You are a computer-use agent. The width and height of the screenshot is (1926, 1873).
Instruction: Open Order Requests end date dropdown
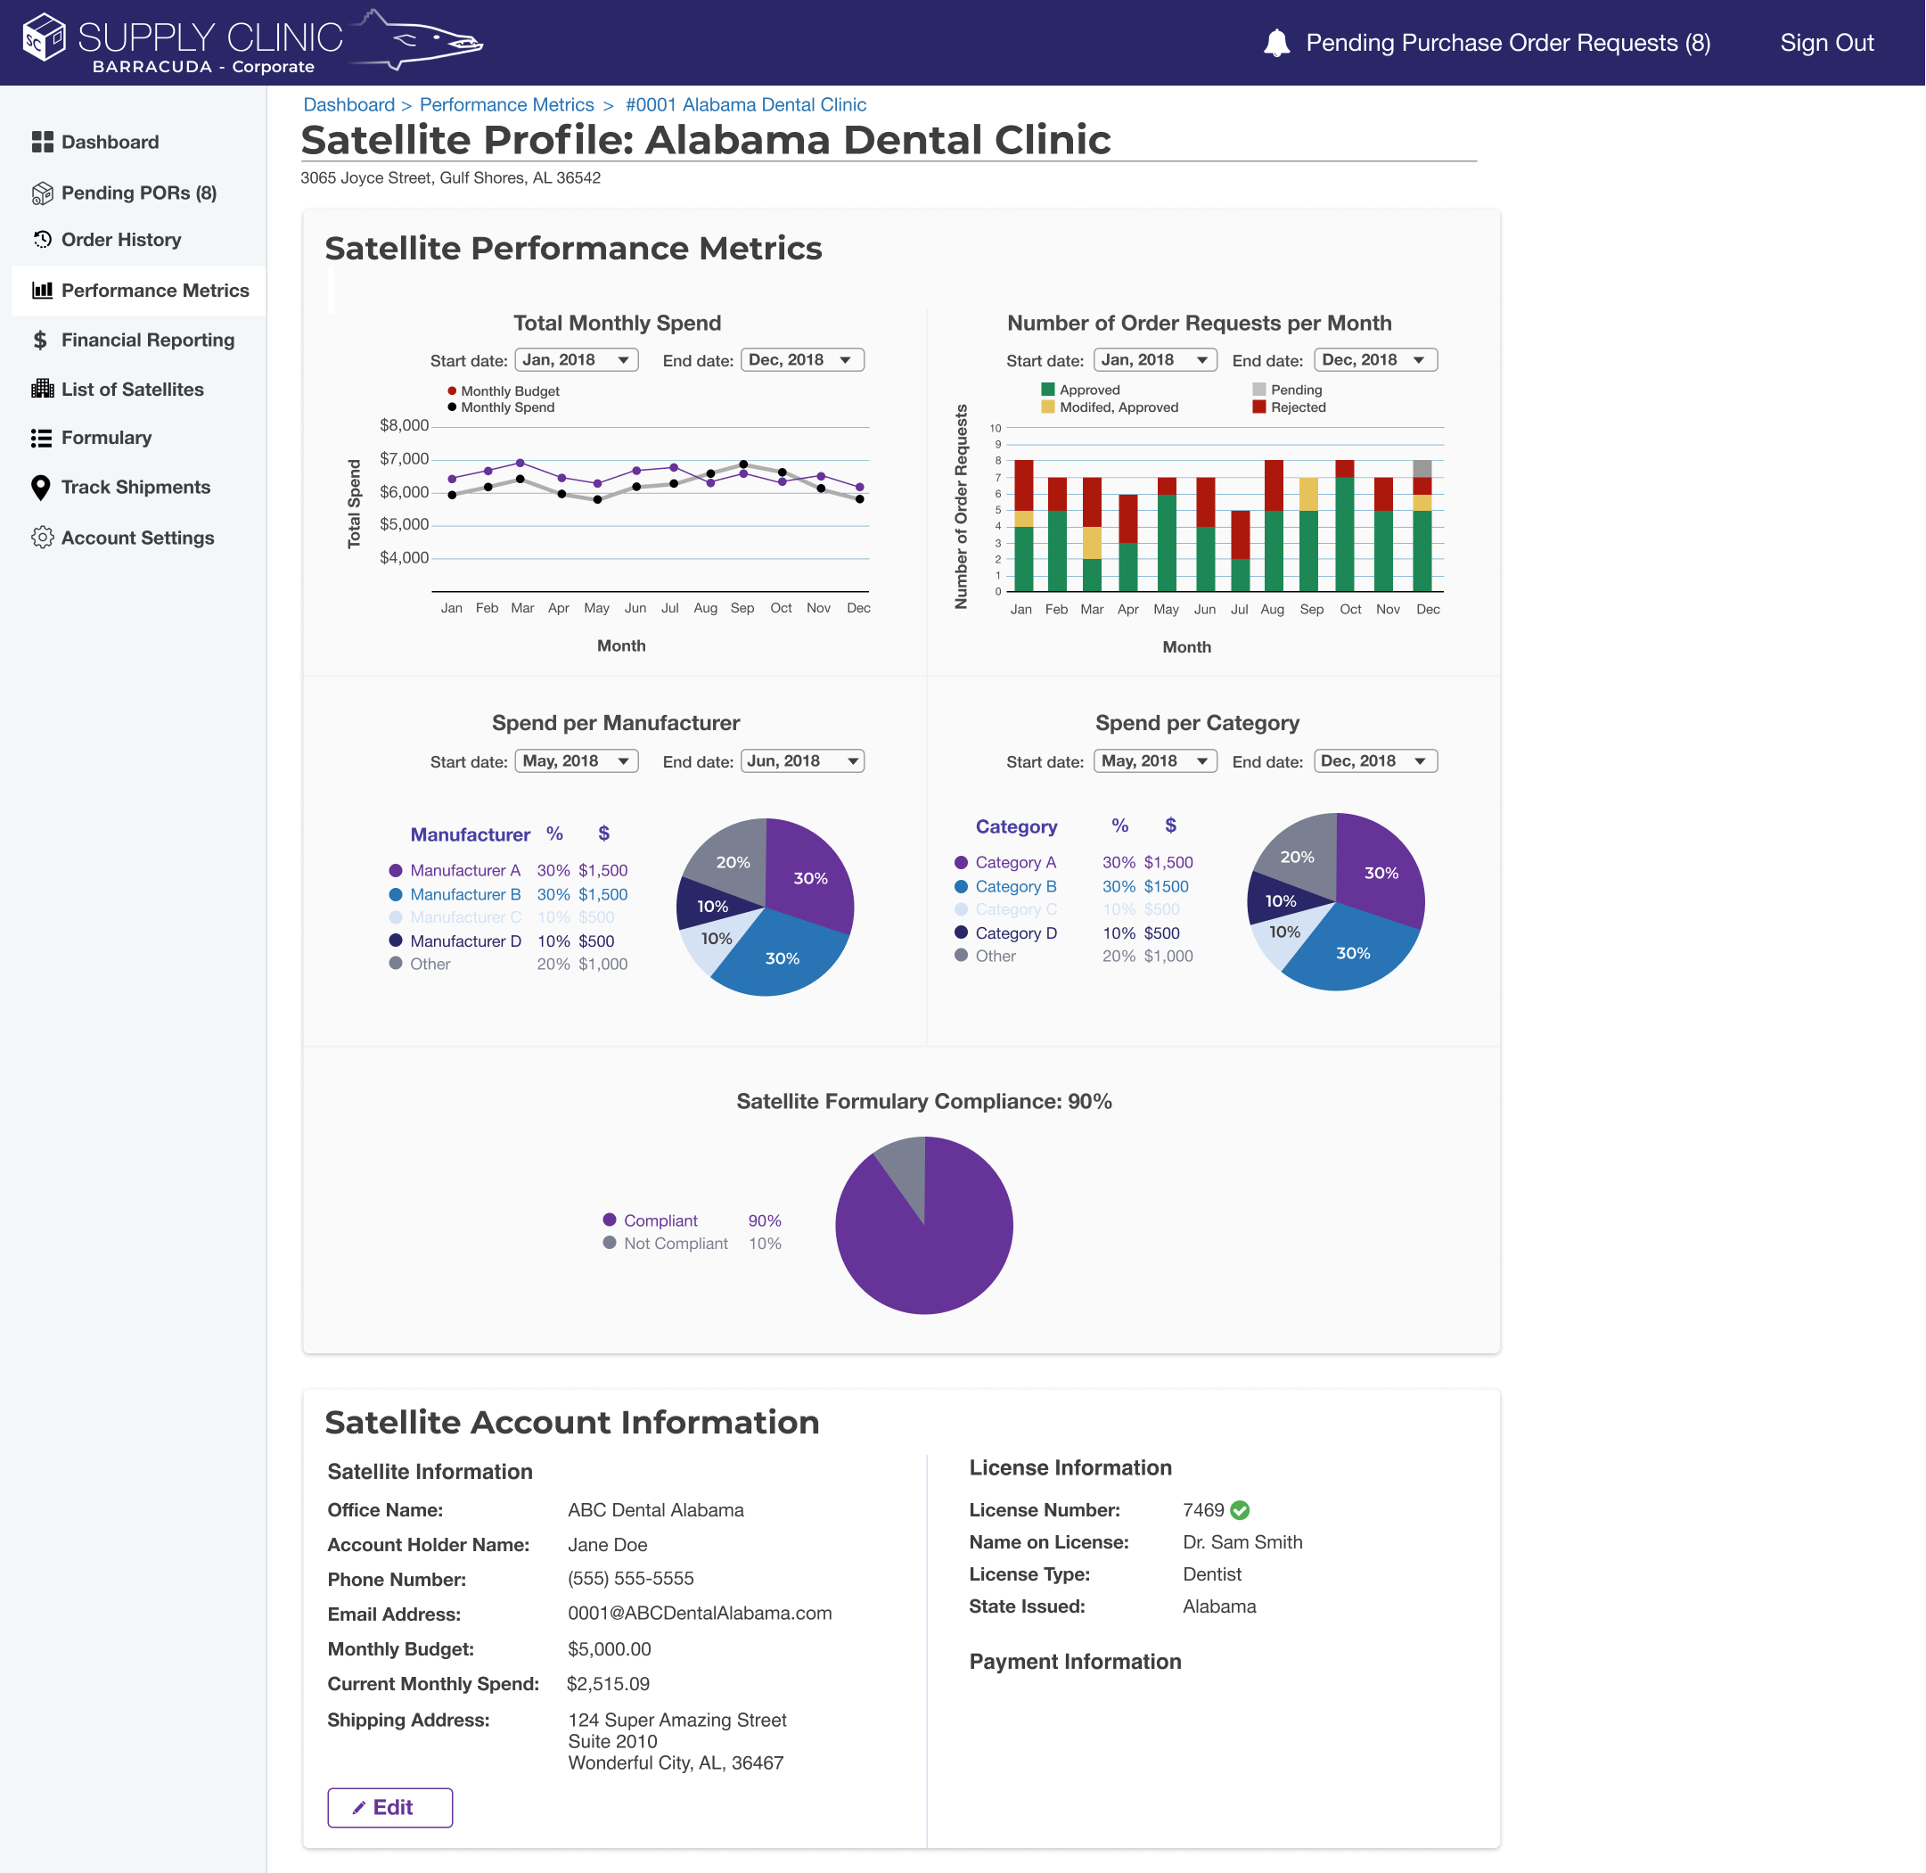tap(1375, 360)
